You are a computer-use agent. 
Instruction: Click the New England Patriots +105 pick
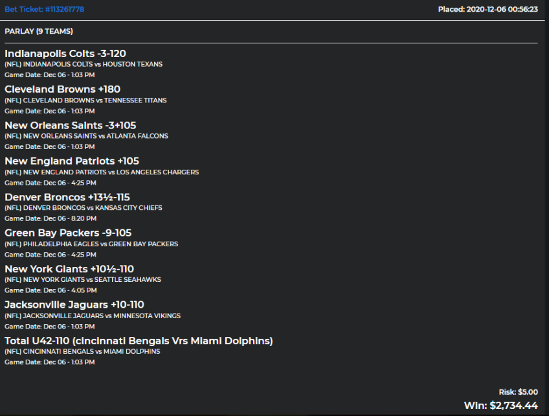pos(72,161)
